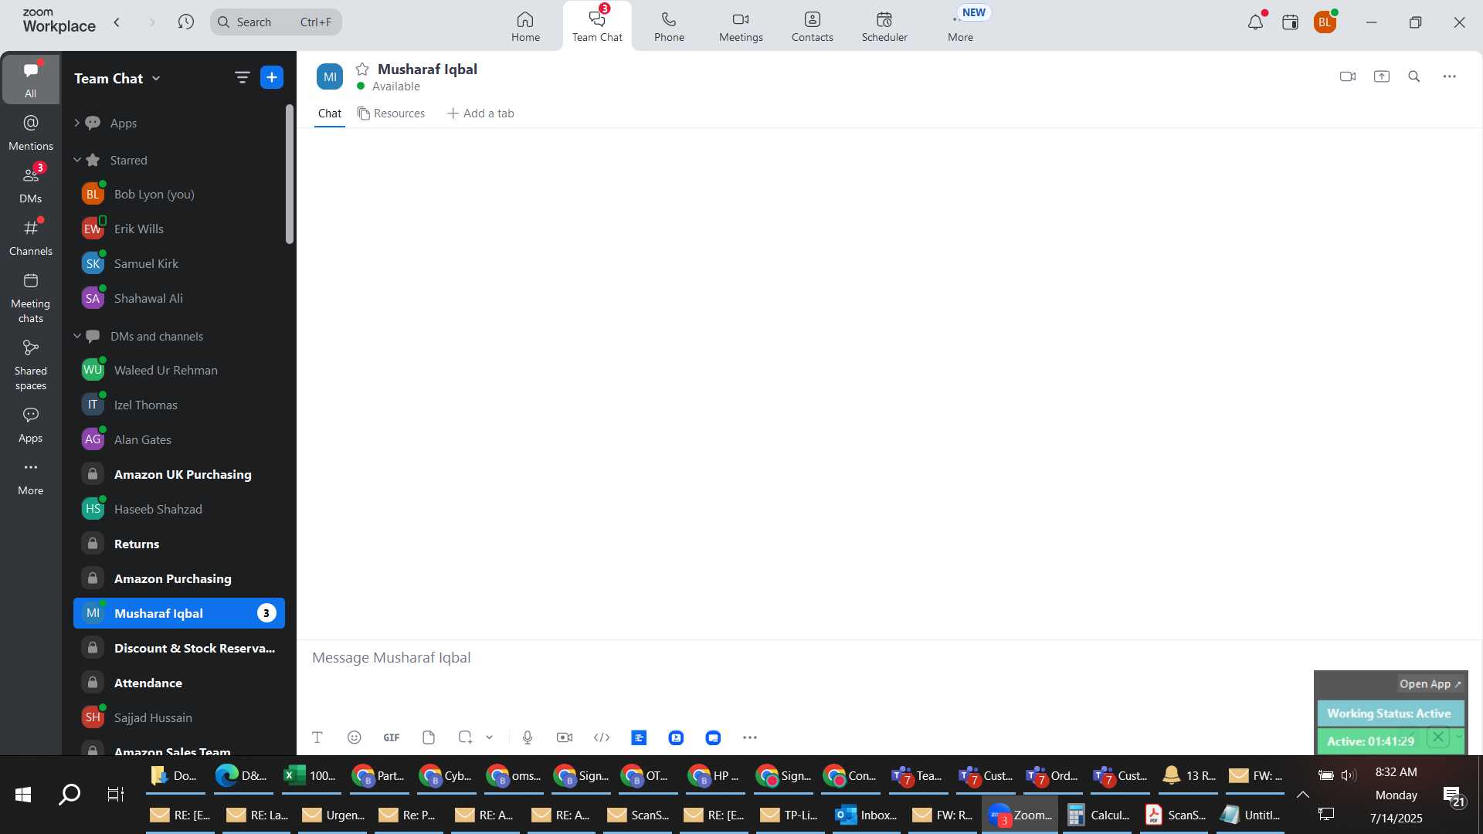Screen dimensions: 1483x834
Task: Attach a file in composer
Action: [x=429, y=737]
